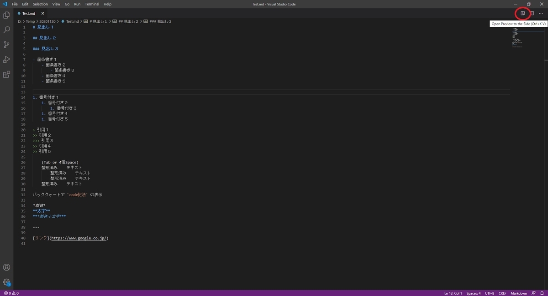Open the Run and Debug view

6,60
